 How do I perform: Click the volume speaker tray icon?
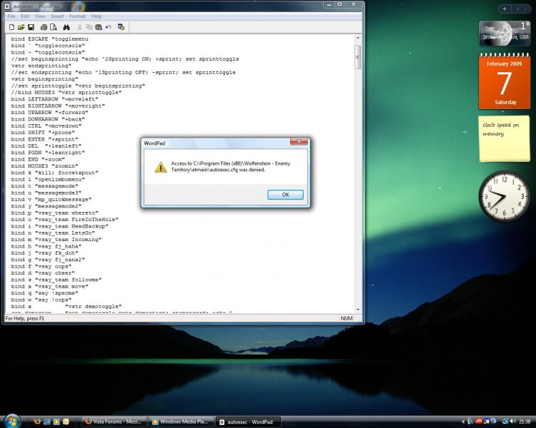point(512,421)
